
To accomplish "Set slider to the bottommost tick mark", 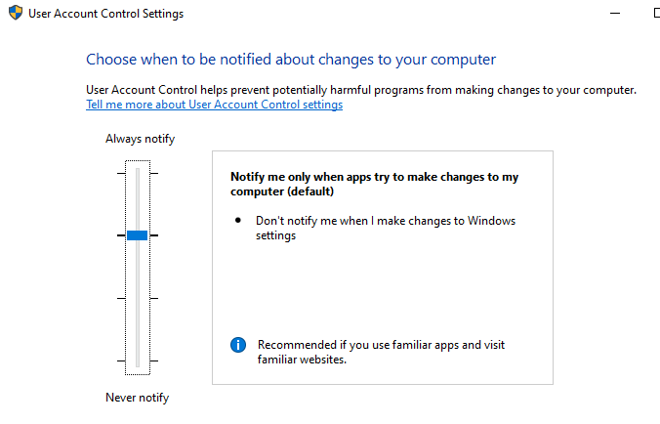I will tap(137, 360).
